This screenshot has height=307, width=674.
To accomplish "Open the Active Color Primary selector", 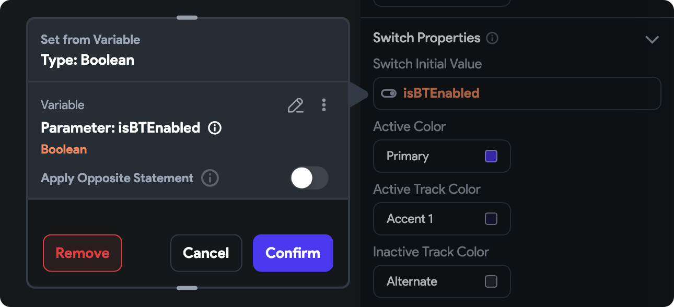I will [441, 156].
